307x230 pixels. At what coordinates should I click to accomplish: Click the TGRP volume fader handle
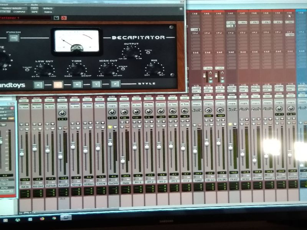pyautogui.click(x=195, y=150)
